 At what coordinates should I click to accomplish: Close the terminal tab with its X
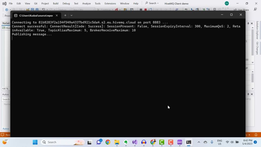click(x=57, y=16)
